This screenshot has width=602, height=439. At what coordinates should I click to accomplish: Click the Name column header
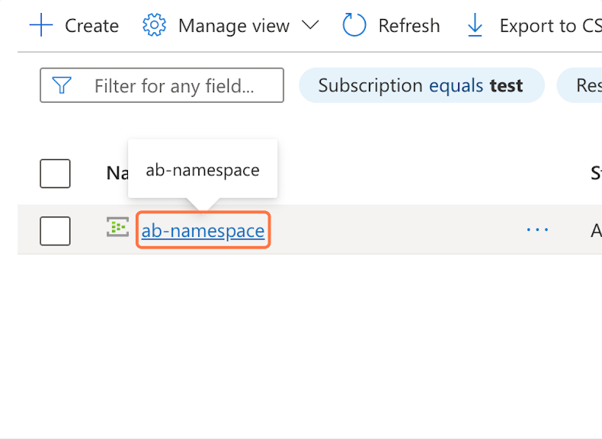click(x=116, y=174)
